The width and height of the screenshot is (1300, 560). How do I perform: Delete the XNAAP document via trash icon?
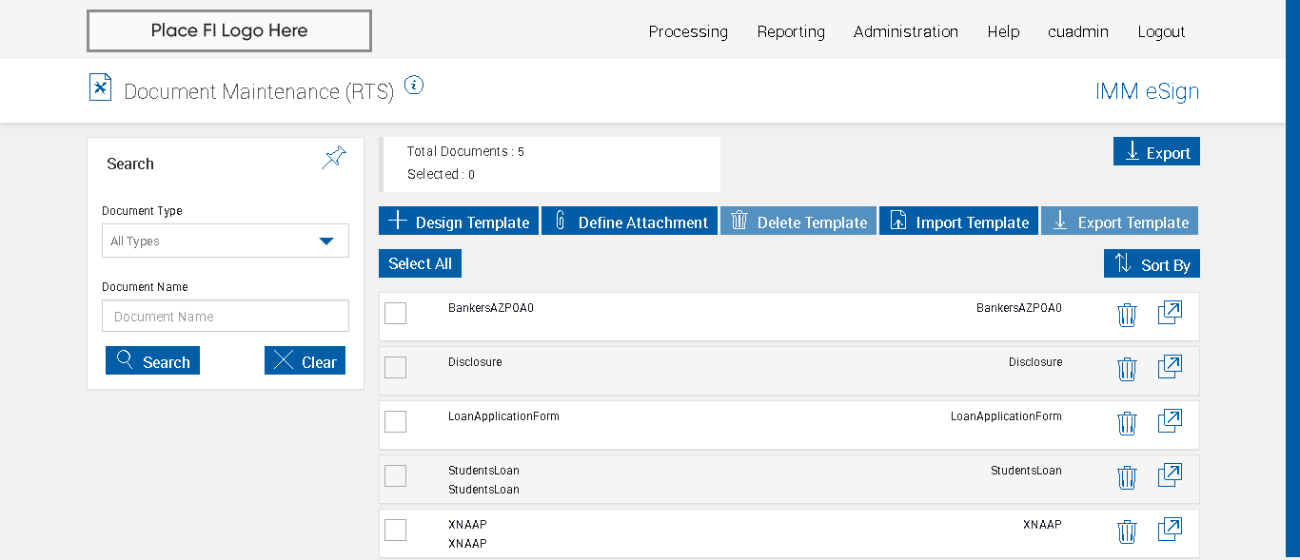coord(1127,531)
